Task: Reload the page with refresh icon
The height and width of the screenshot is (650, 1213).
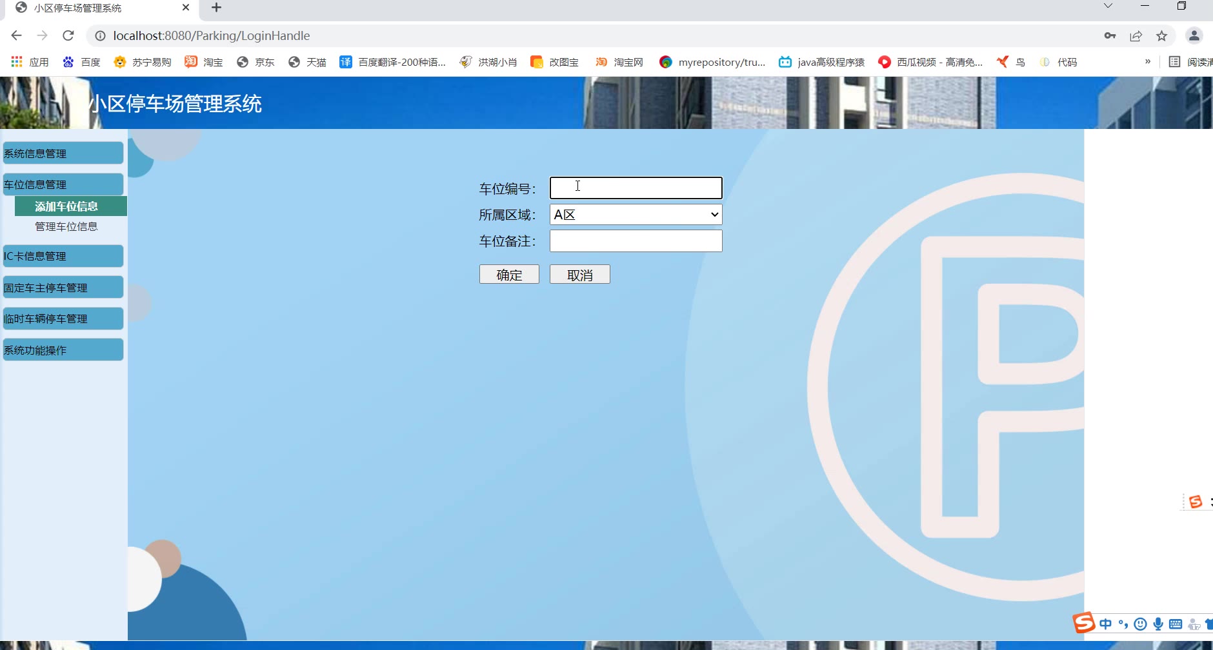Action: point(68,35)
